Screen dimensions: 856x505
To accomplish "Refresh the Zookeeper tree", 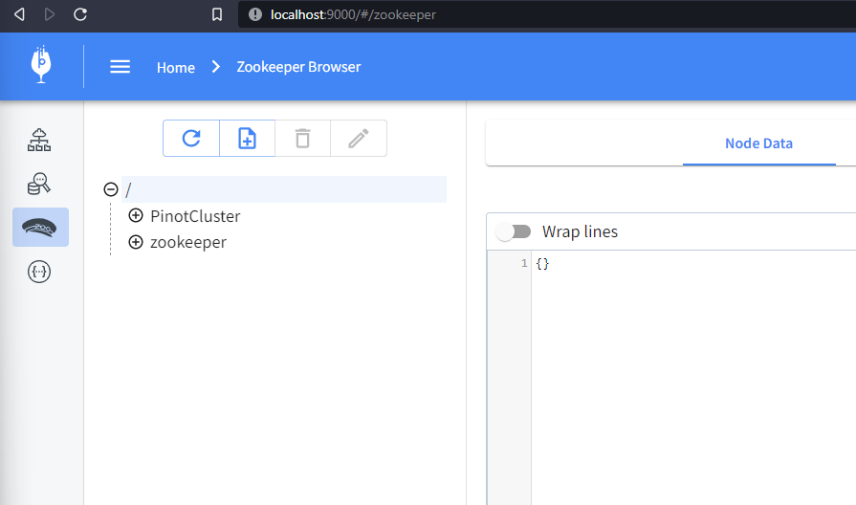I will tap(191, 138).
